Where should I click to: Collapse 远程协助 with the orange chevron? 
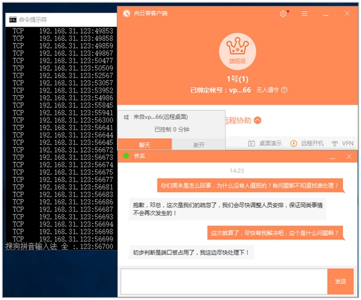pyautogui.click(x=258, y=120)
